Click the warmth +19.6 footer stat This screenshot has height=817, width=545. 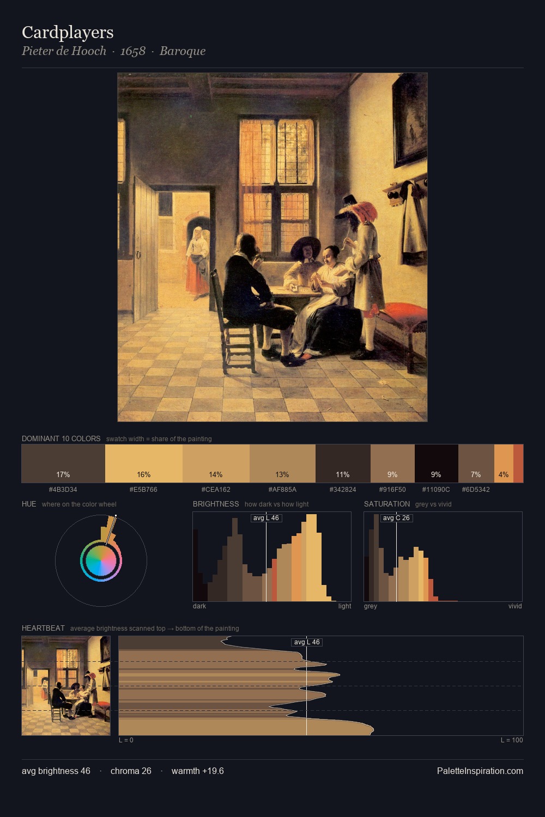pyautogui.click(x=198, y=771)
